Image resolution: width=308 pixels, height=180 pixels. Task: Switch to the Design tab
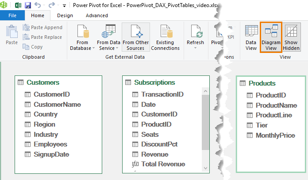point(65,15)
